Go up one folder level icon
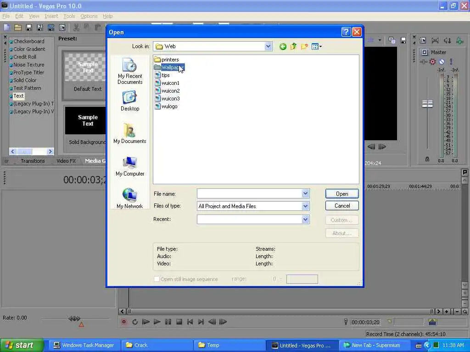 [x=293, y=46]
